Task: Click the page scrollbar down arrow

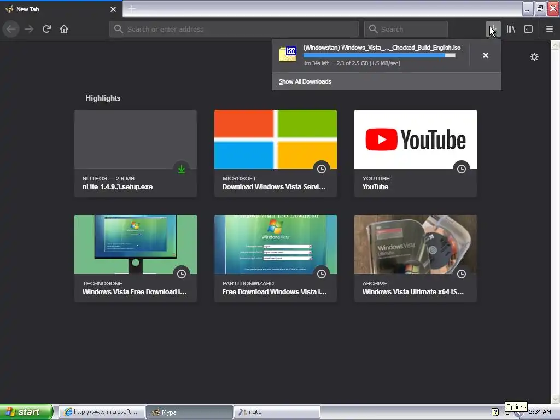Action: (555, 398)
